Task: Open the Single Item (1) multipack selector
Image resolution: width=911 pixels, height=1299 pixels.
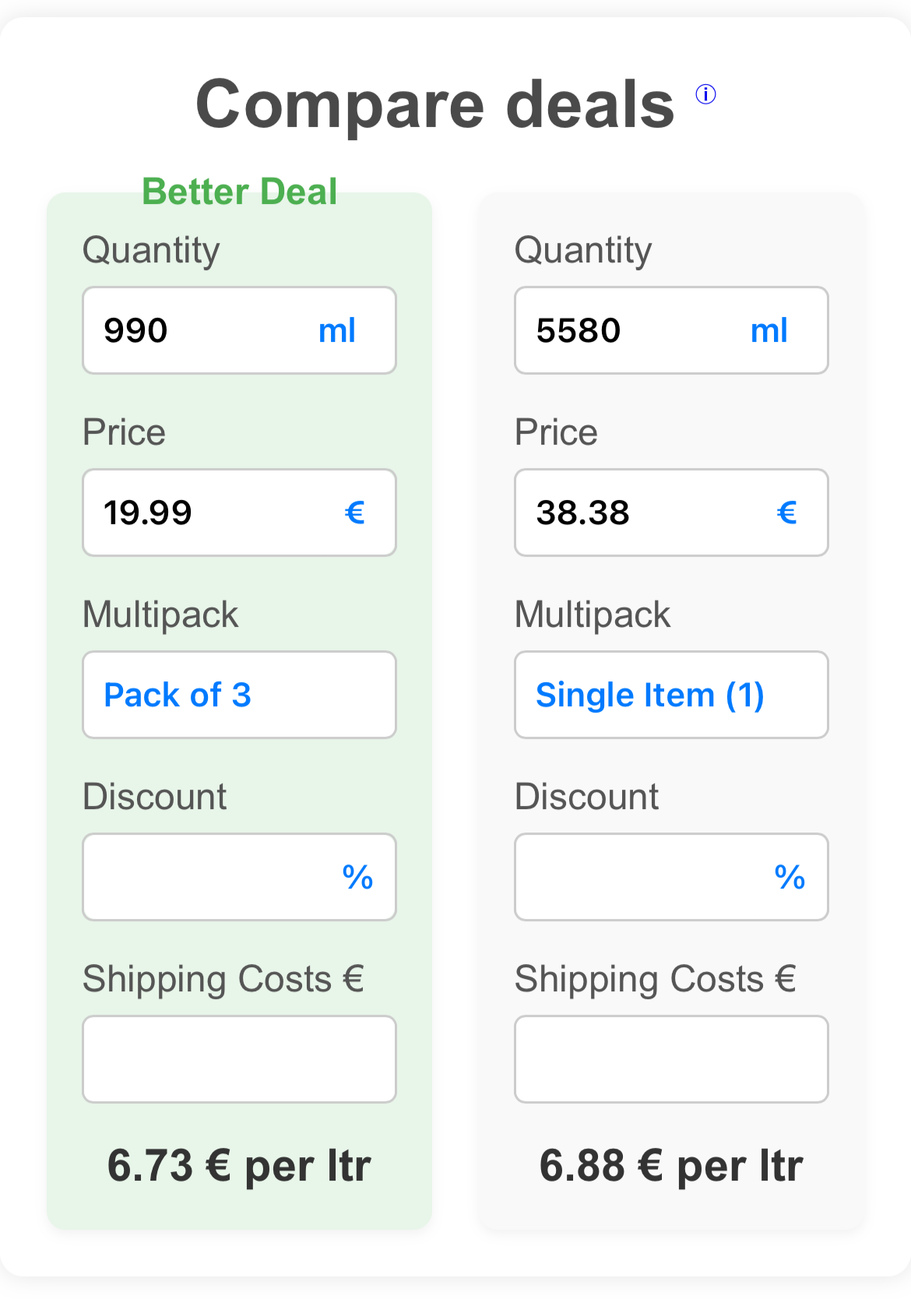Action: click(x=671, y=695)
